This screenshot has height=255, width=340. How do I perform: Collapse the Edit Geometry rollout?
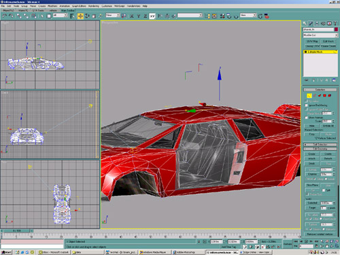pyautogui.click(x=320, y=149)
